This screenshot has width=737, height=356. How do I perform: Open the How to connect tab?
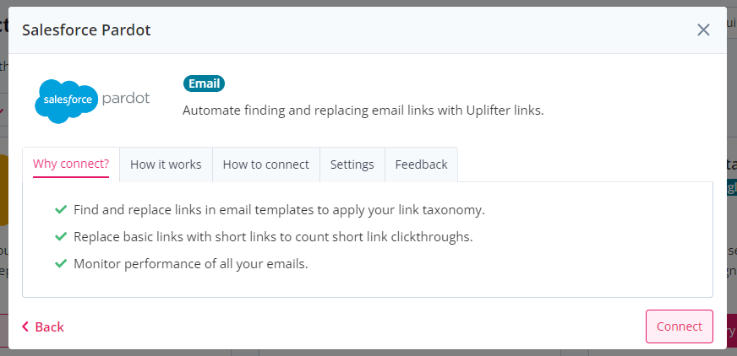[x=266, y=165]
